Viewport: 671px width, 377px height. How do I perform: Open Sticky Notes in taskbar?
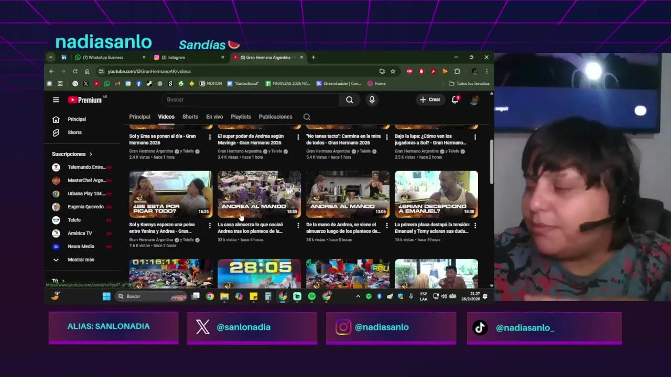pos(253,296)
